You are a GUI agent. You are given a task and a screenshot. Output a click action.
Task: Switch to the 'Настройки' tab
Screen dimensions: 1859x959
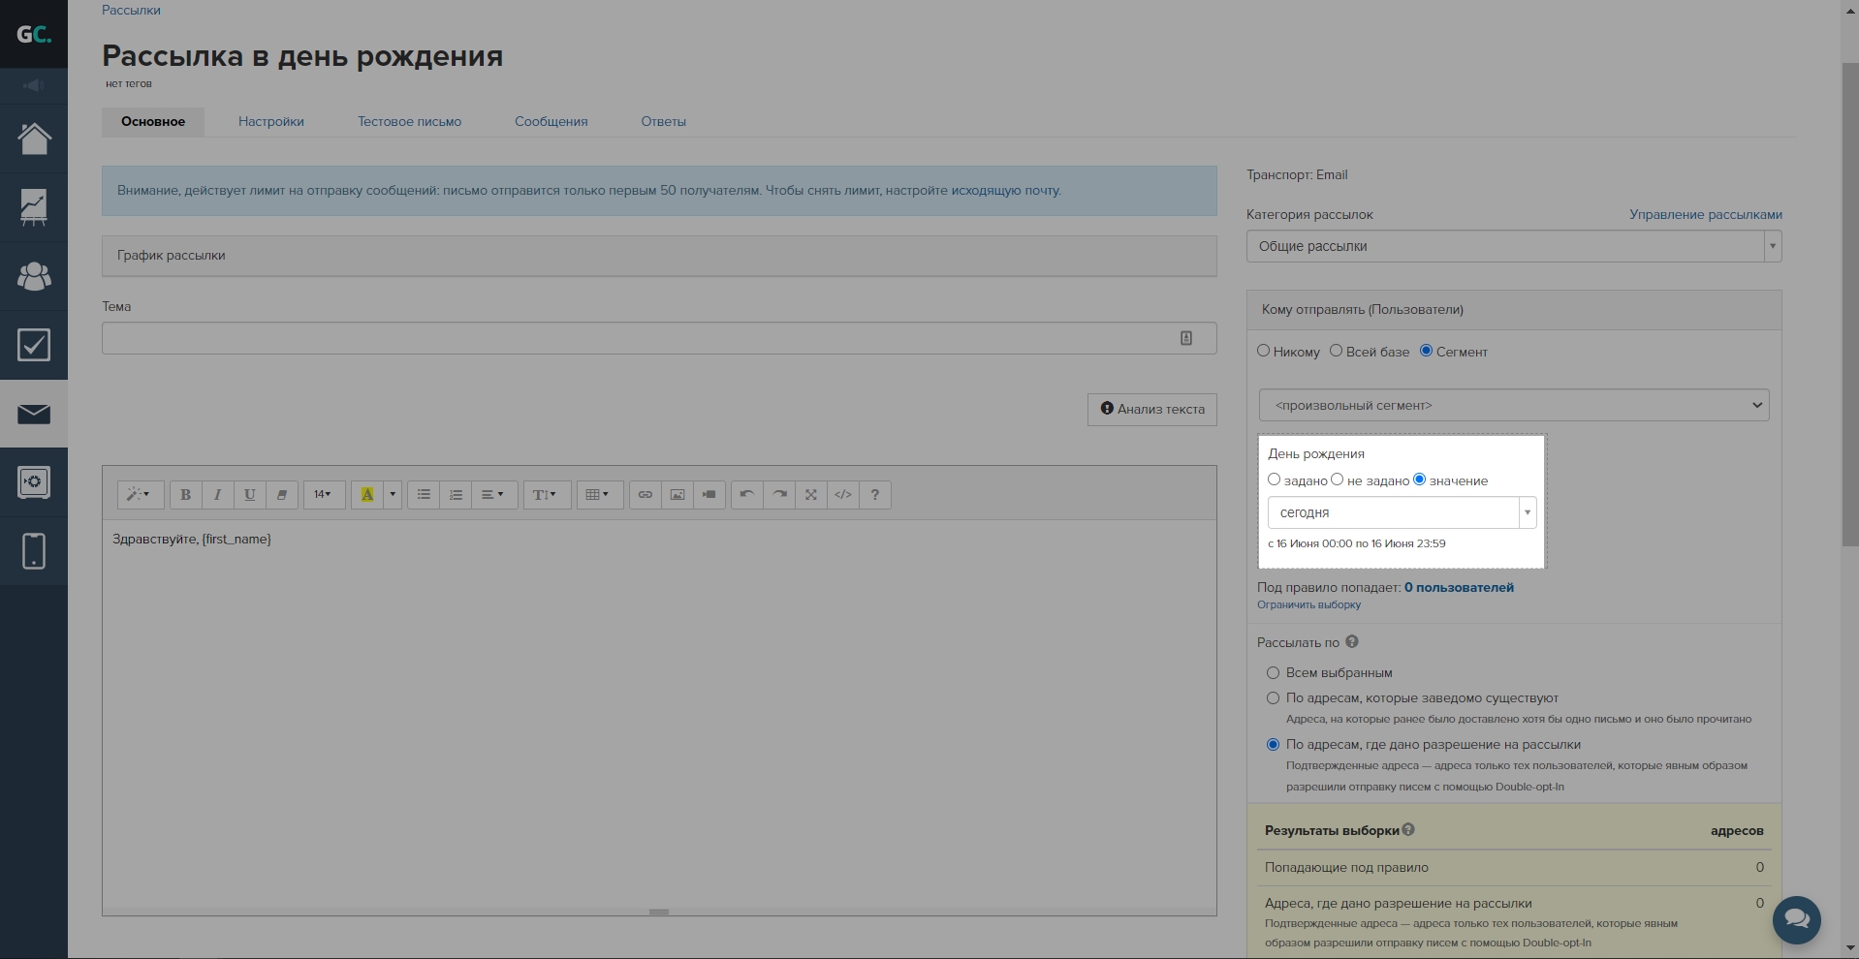pos(271,122)
